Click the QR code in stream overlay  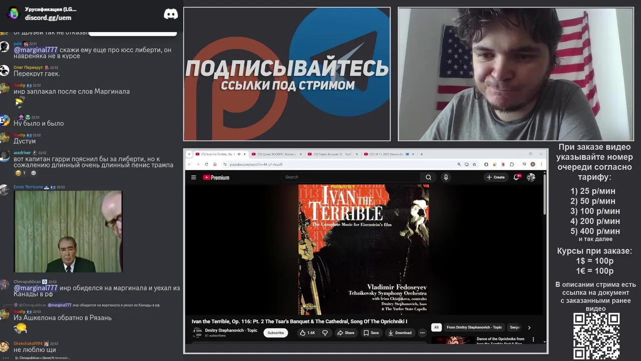pos(596,336)
